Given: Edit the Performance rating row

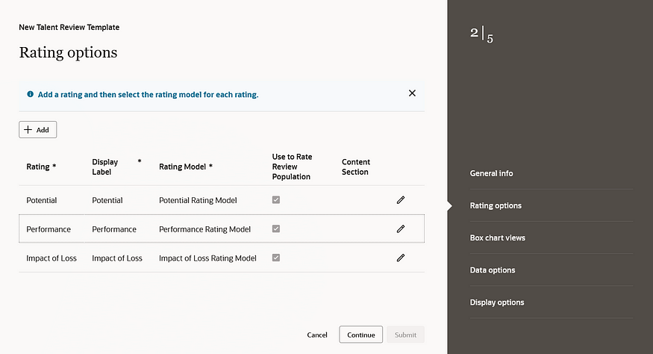Looking at the screenshot, I should pyautogui.click(x=401, y=229).
